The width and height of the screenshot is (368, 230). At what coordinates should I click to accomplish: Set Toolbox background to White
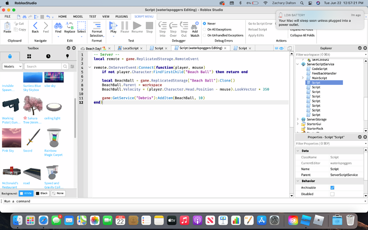[x=26, y=193]
